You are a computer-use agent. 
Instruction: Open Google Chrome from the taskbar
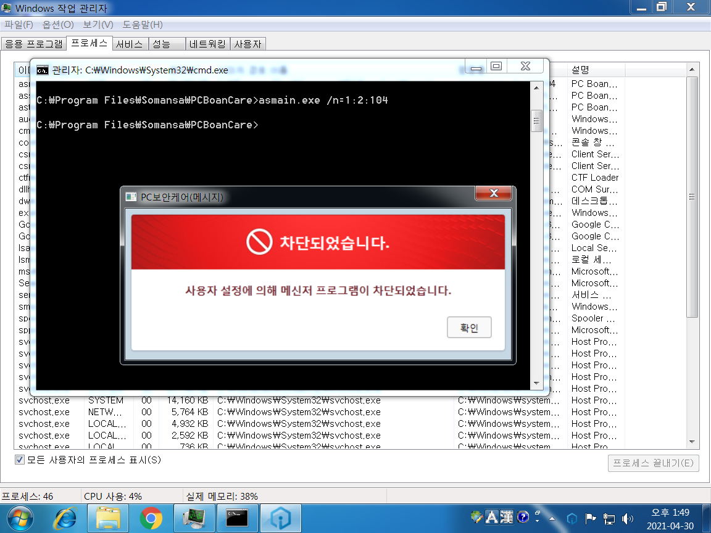151,518
